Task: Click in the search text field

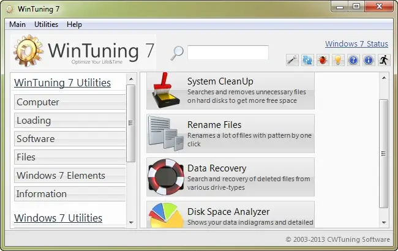Action: tap(228, 53)
